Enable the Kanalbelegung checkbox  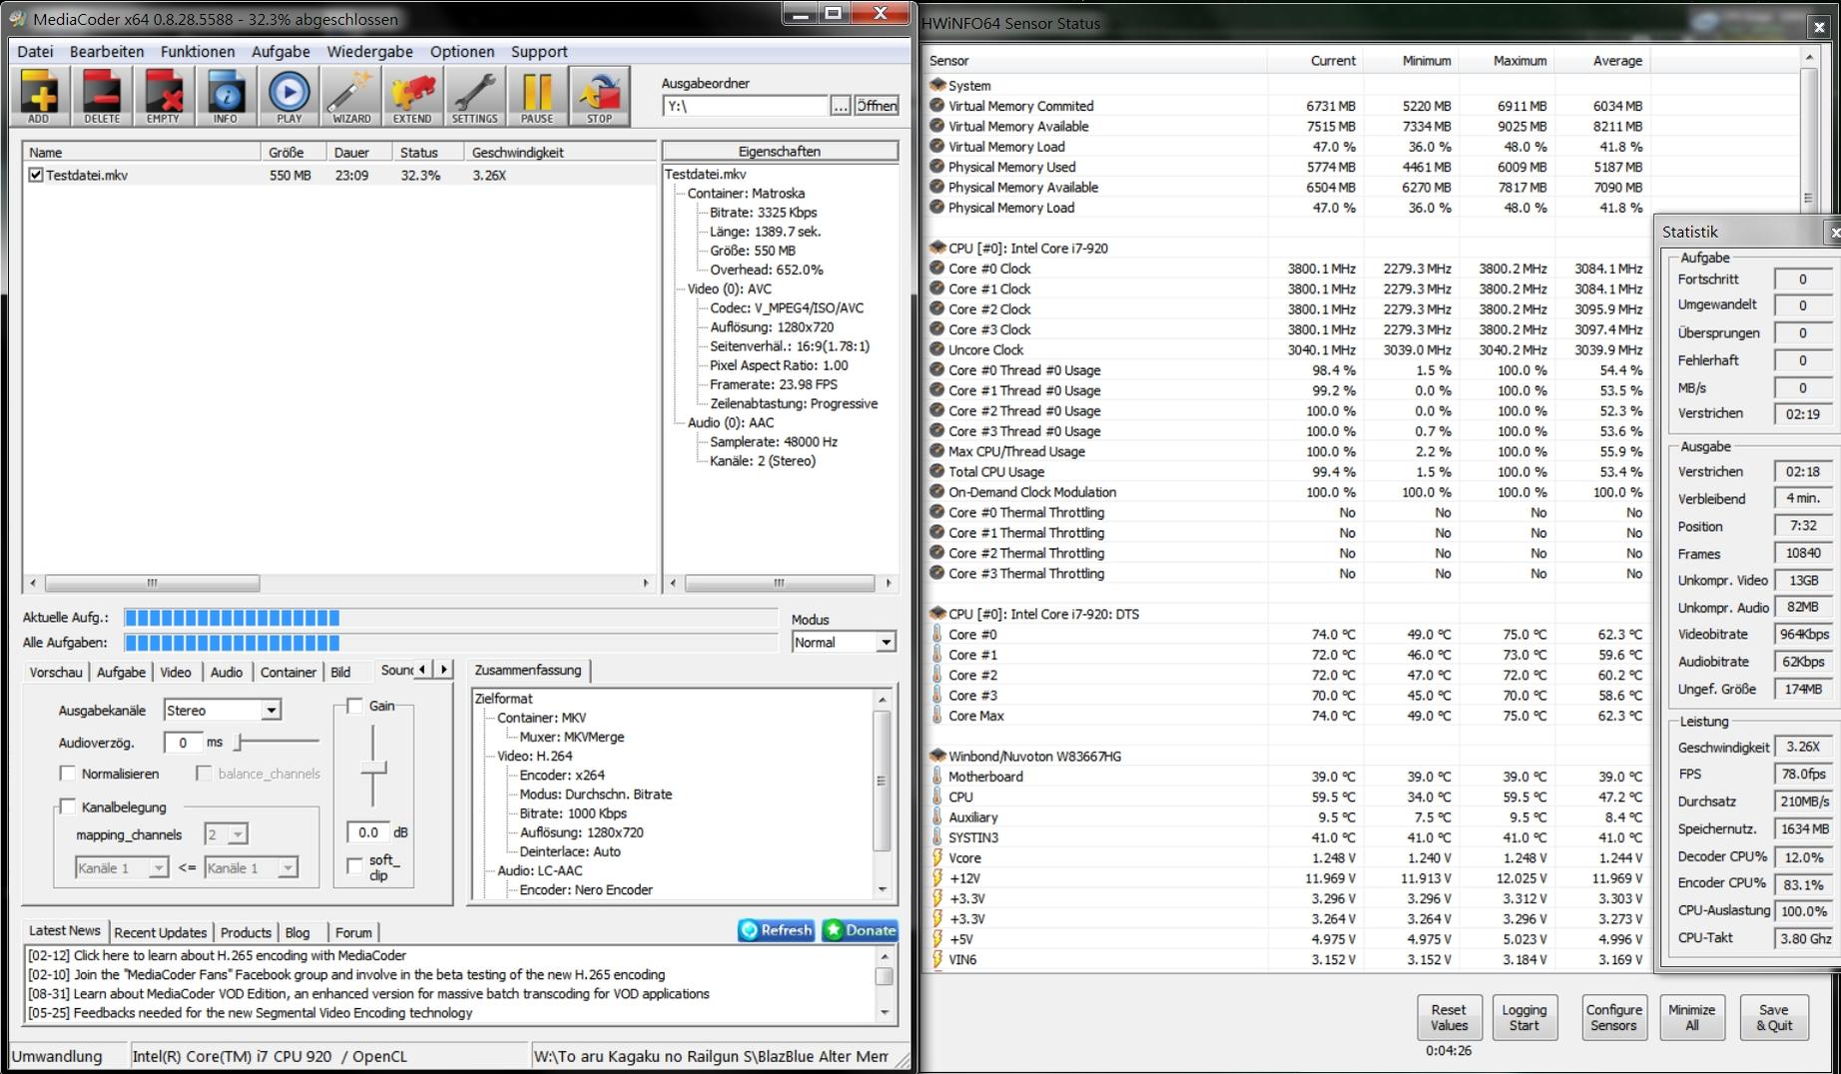pos(68,806)
